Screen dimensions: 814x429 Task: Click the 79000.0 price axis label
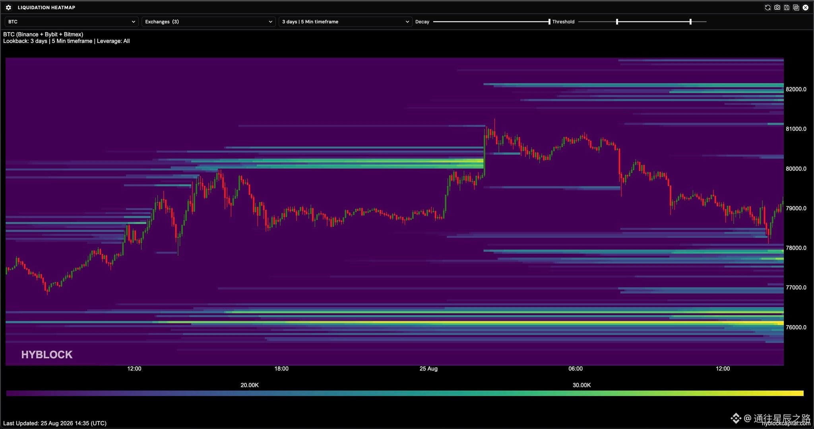click(796, 208)
